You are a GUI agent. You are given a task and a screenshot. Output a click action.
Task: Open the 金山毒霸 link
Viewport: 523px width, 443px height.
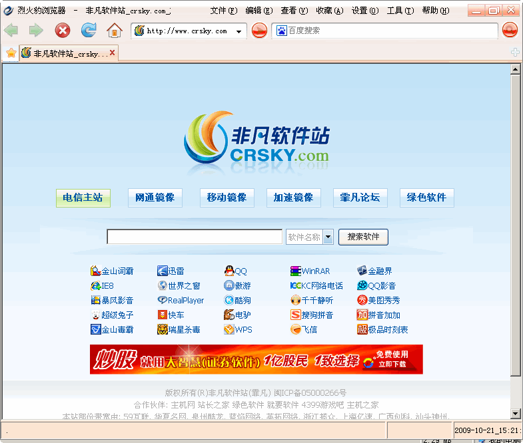click(x=117, y=330)
